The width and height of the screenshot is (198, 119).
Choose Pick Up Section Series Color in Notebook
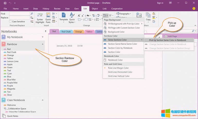[167, 40]
